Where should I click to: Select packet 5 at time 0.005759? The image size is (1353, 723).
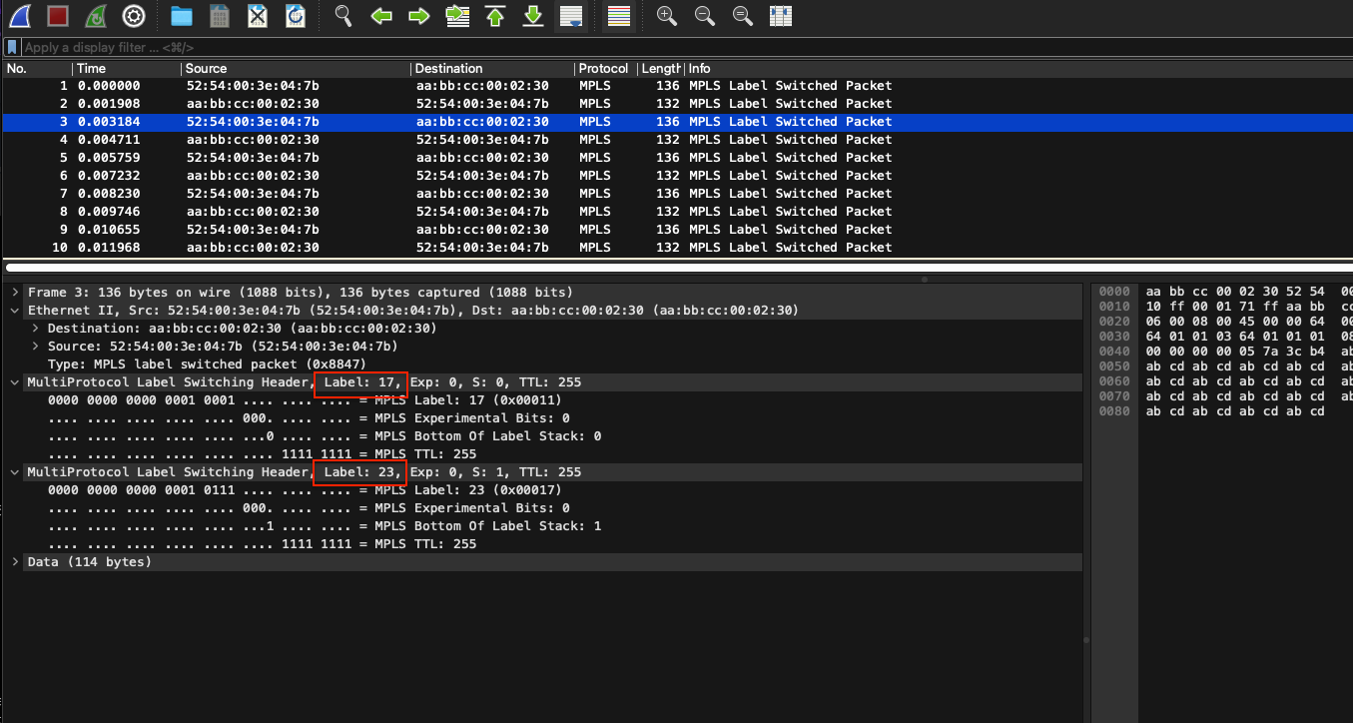pyautogui.click(x=677, y=158)
